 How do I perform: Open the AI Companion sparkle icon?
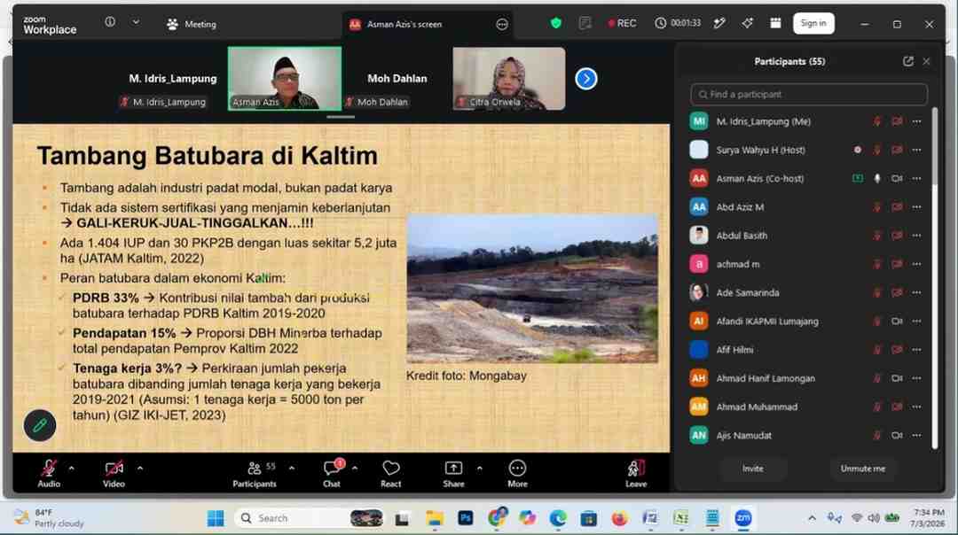(747, 23)
